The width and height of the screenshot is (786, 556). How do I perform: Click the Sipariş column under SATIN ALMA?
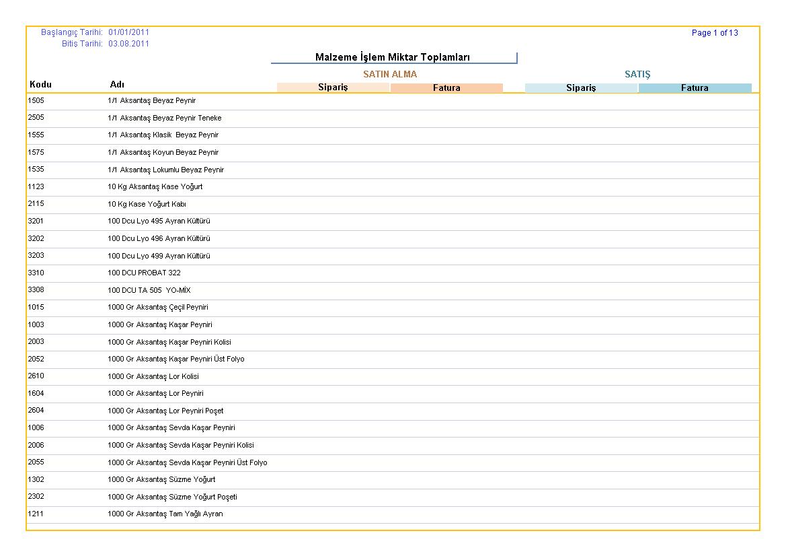pyautogui.click(x=333, y=88)
